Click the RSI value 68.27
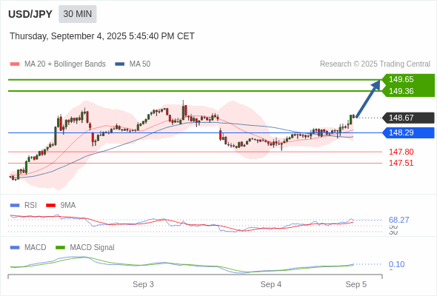This screenshot has width=437, height=296. [398, 220]
